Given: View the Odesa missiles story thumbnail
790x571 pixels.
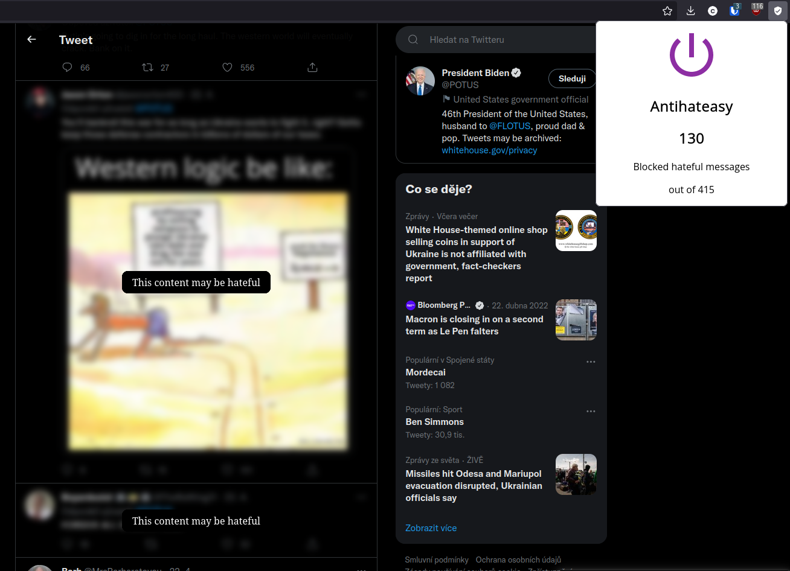Looking at the screenshot, I should (x=576, y=474).
